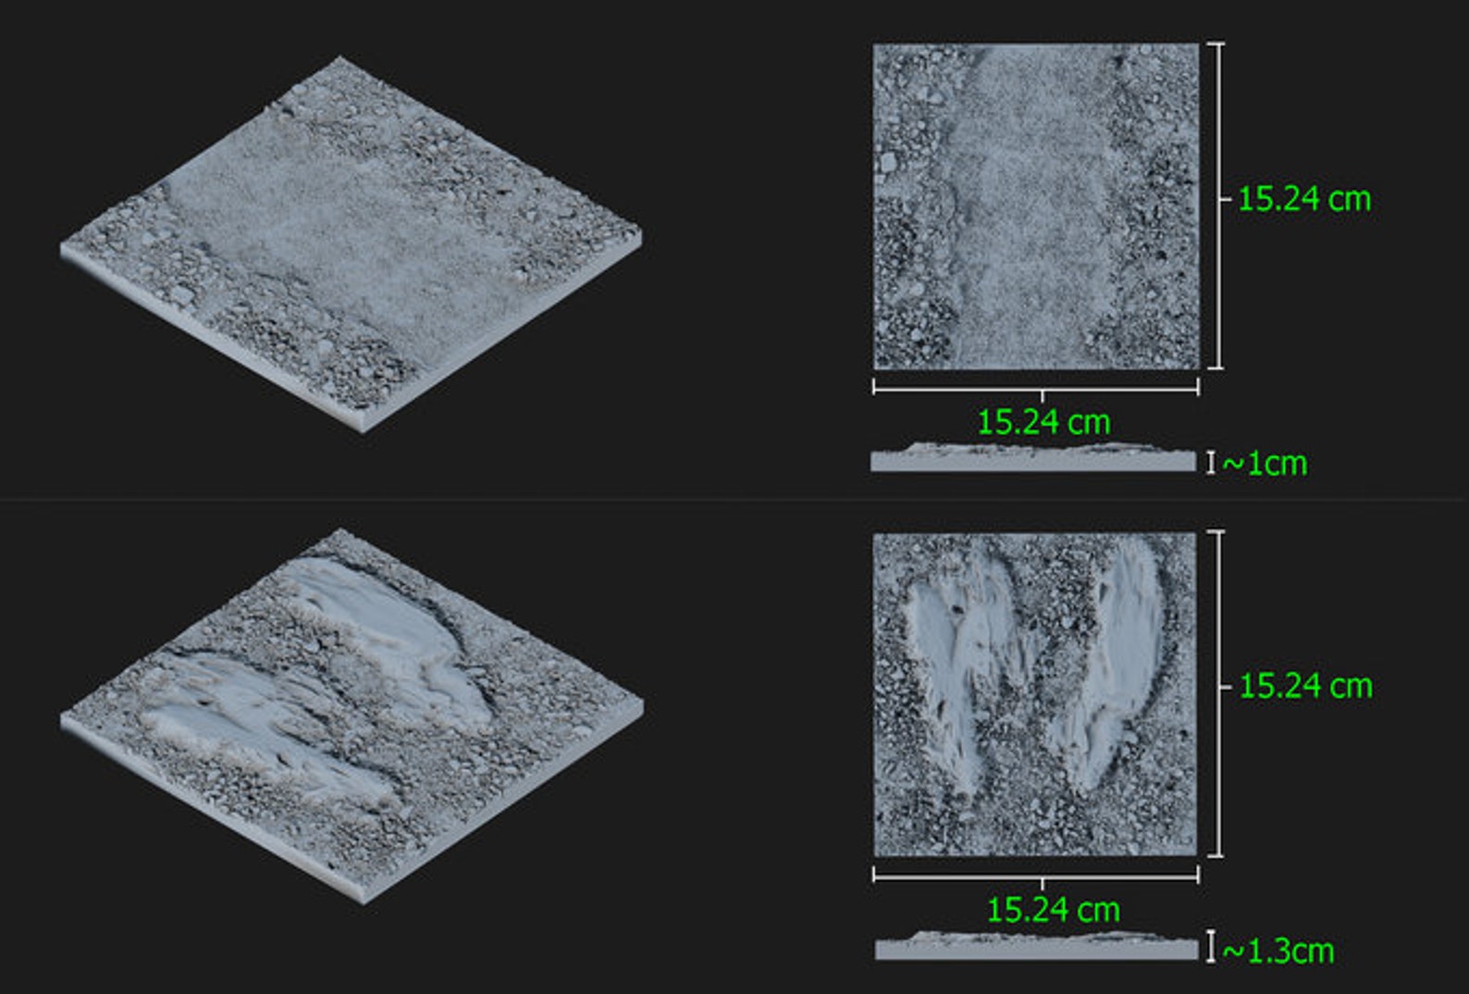Click the lower tile's vertical 15.24 cm label
Image resolution: width=1469 pixels, height=994 pixels.
tap(1305, 686)
